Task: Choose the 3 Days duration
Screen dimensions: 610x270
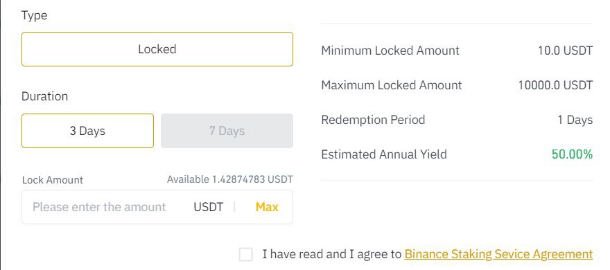Action: point(87,131)
